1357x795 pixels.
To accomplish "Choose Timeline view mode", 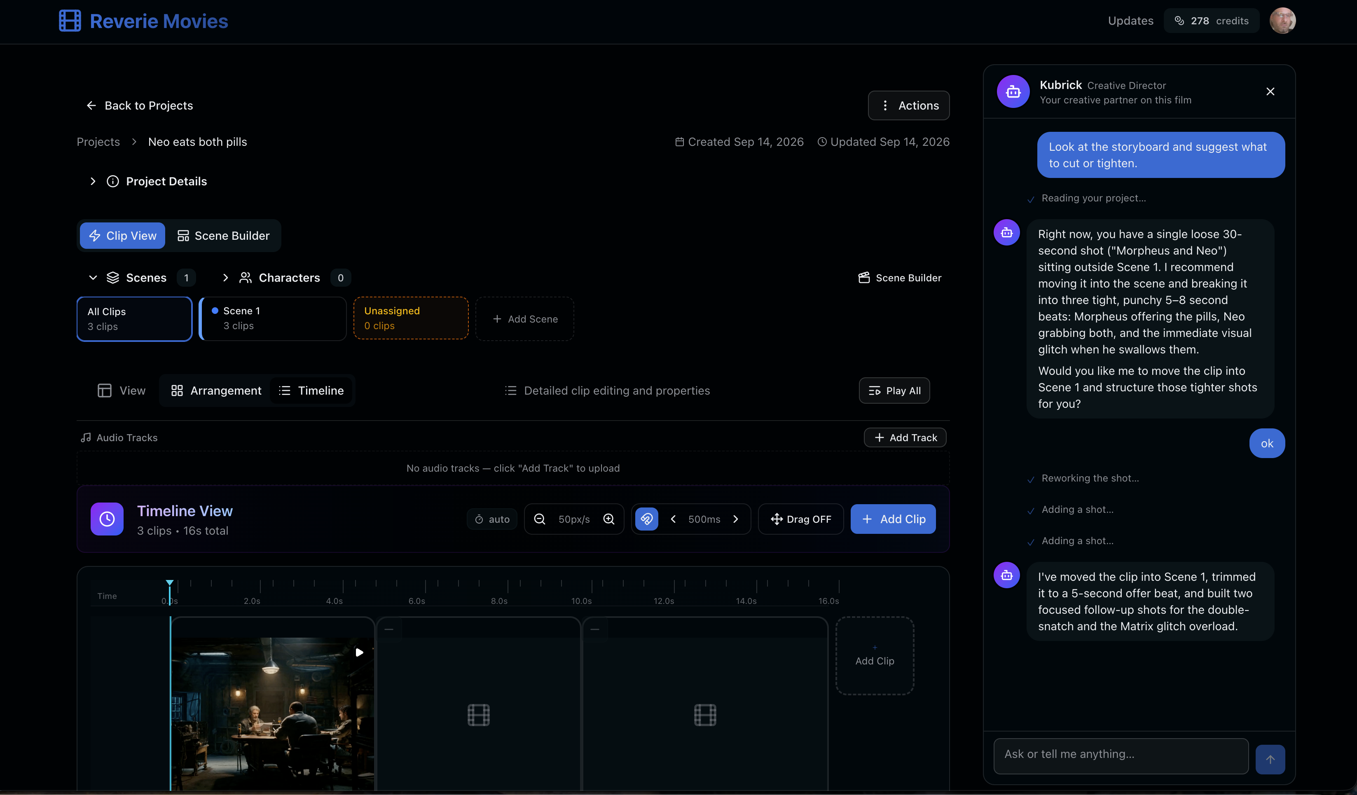I will pyautogui.click(x=311, y=391).
